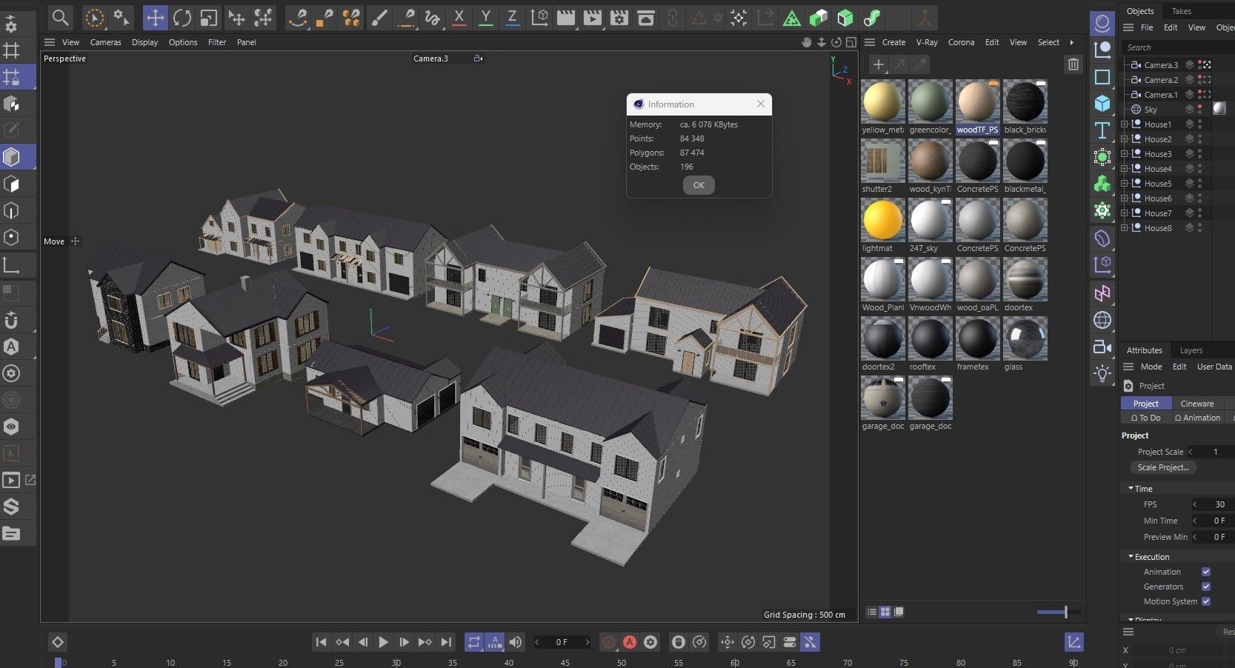Toggle the Motion System checkbox
This screenshot has height=668, width=1235.
click(1206, 601)
